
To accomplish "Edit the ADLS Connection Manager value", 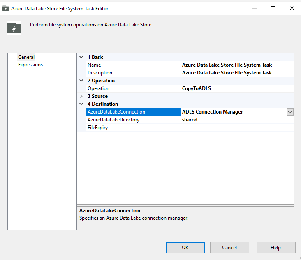I will pos(234,112).
